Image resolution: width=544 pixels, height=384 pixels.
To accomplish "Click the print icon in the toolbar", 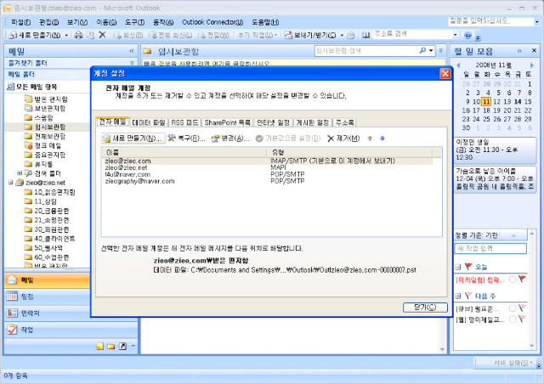I will pos(79,35).
